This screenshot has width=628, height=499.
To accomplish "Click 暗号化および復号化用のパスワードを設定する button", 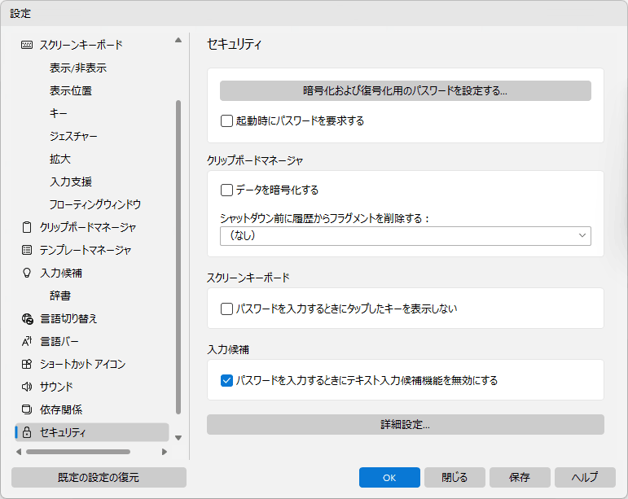I will coord(406,91).
